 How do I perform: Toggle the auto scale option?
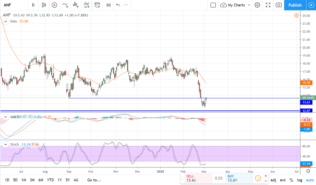coord(310,180)
